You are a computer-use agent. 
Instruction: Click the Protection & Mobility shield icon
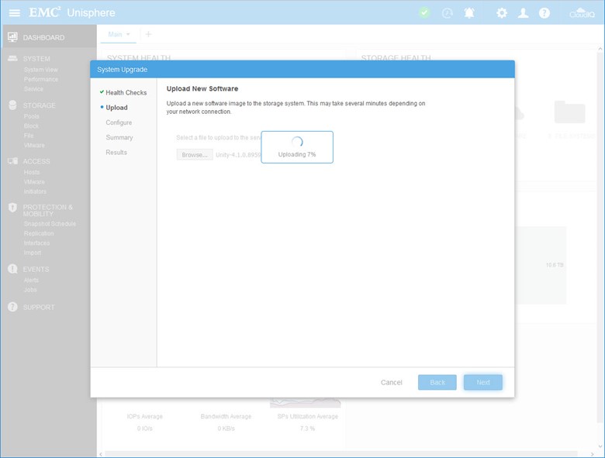12,208
